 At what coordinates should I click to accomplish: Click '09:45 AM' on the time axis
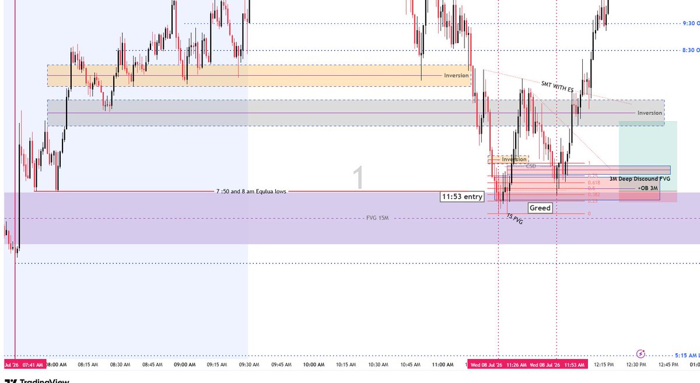(x=281, y=365)
